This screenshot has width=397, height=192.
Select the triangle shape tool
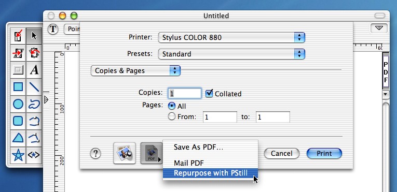click(18, 138)
